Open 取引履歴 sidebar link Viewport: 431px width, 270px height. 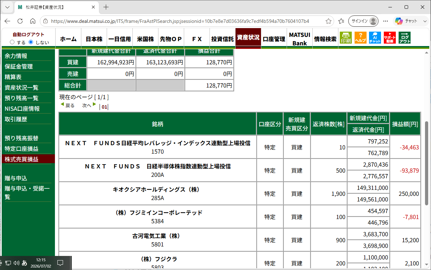pos(16,119)
